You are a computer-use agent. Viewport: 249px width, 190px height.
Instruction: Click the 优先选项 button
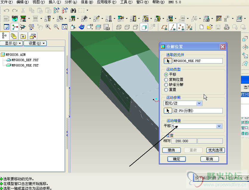click(x=216, y=150)
